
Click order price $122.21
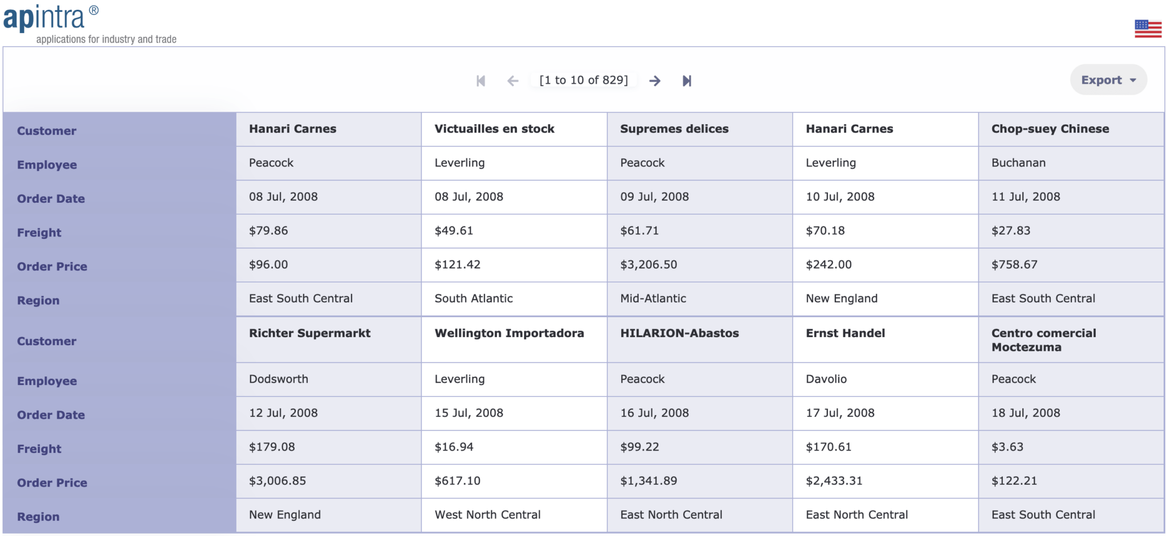coord(1014,481)
